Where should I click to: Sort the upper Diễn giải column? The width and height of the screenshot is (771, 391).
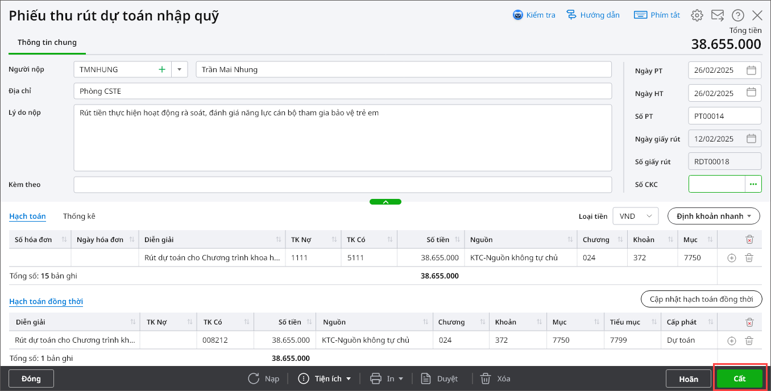[279, 240]
